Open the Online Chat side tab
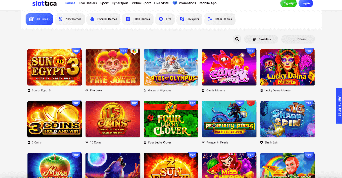Image resolution: width=342 pixels, height=178 pixels. (339, 106)
